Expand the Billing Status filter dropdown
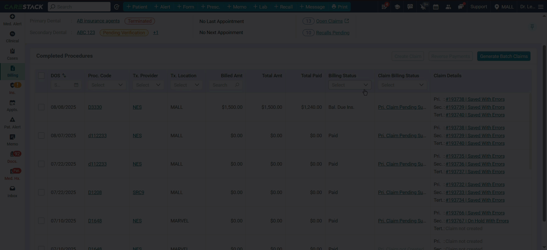The width and height of the screenshot is (547, 250). tap(350, 85)
